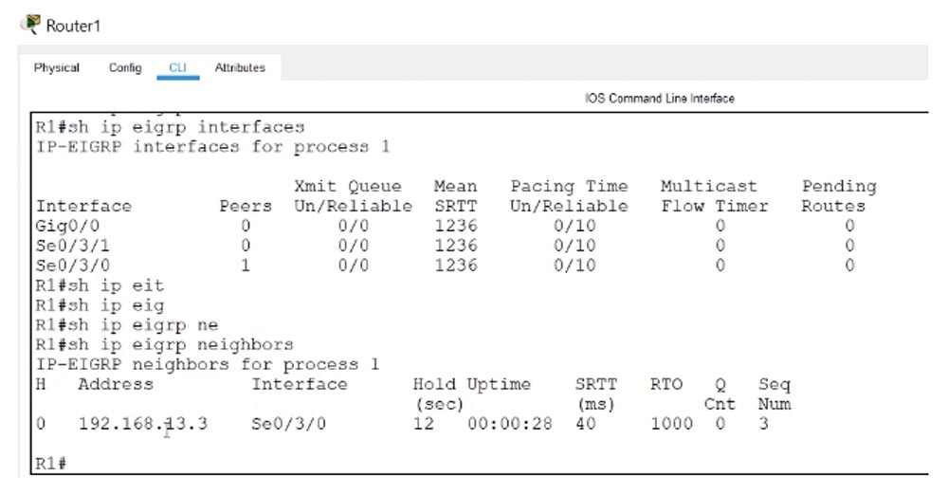Switch to the Physical tab
Viewport: 948px width, 494px height.
[x=56, y=67]
